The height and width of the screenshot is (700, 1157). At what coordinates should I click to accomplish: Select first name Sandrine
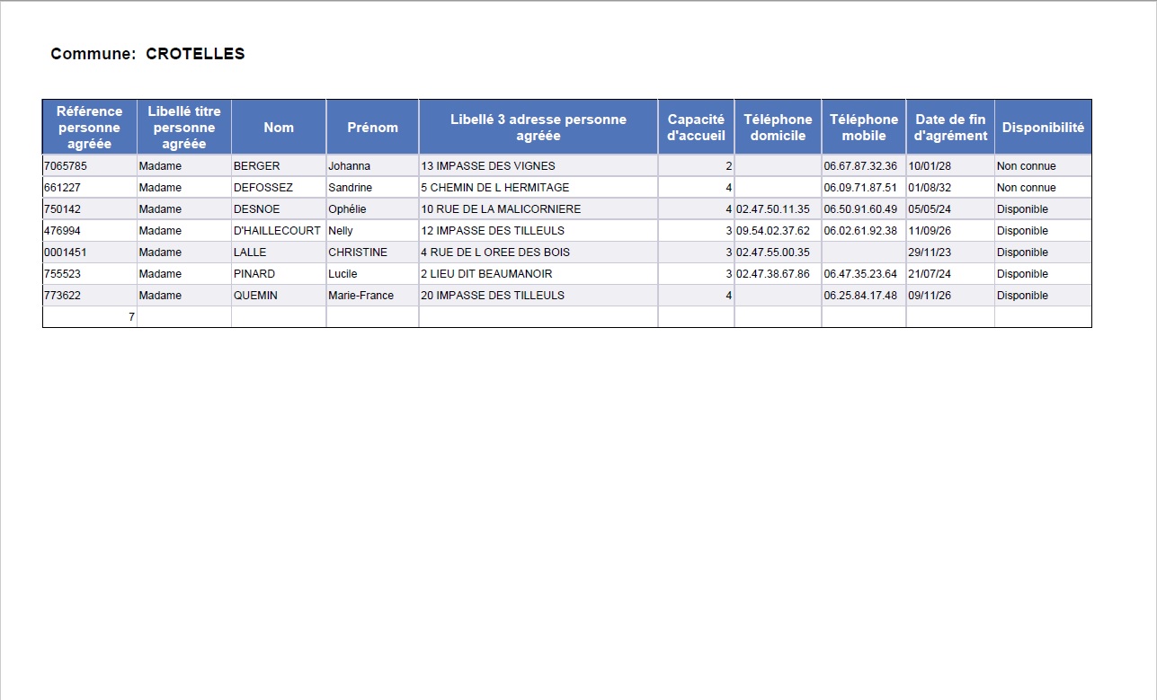350,188
